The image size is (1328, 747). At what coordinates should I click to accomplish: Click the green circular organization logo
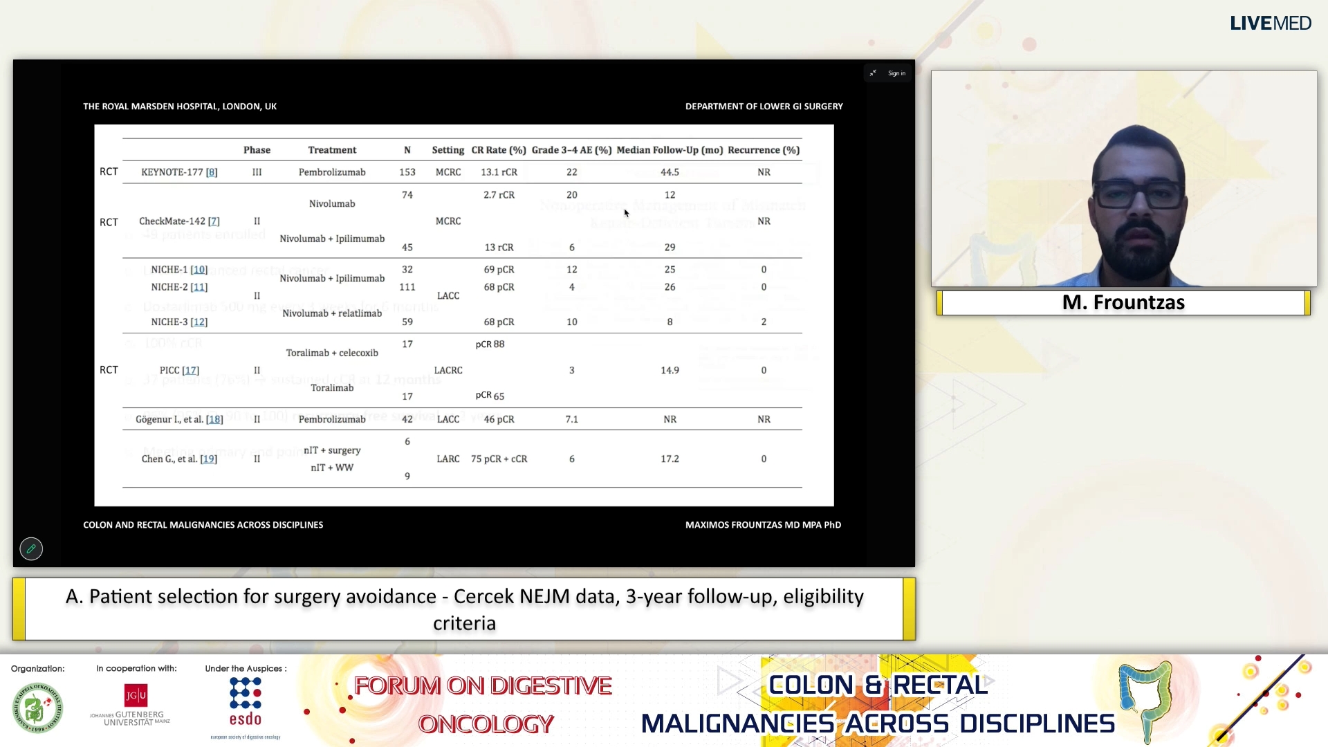click(37, 708)
